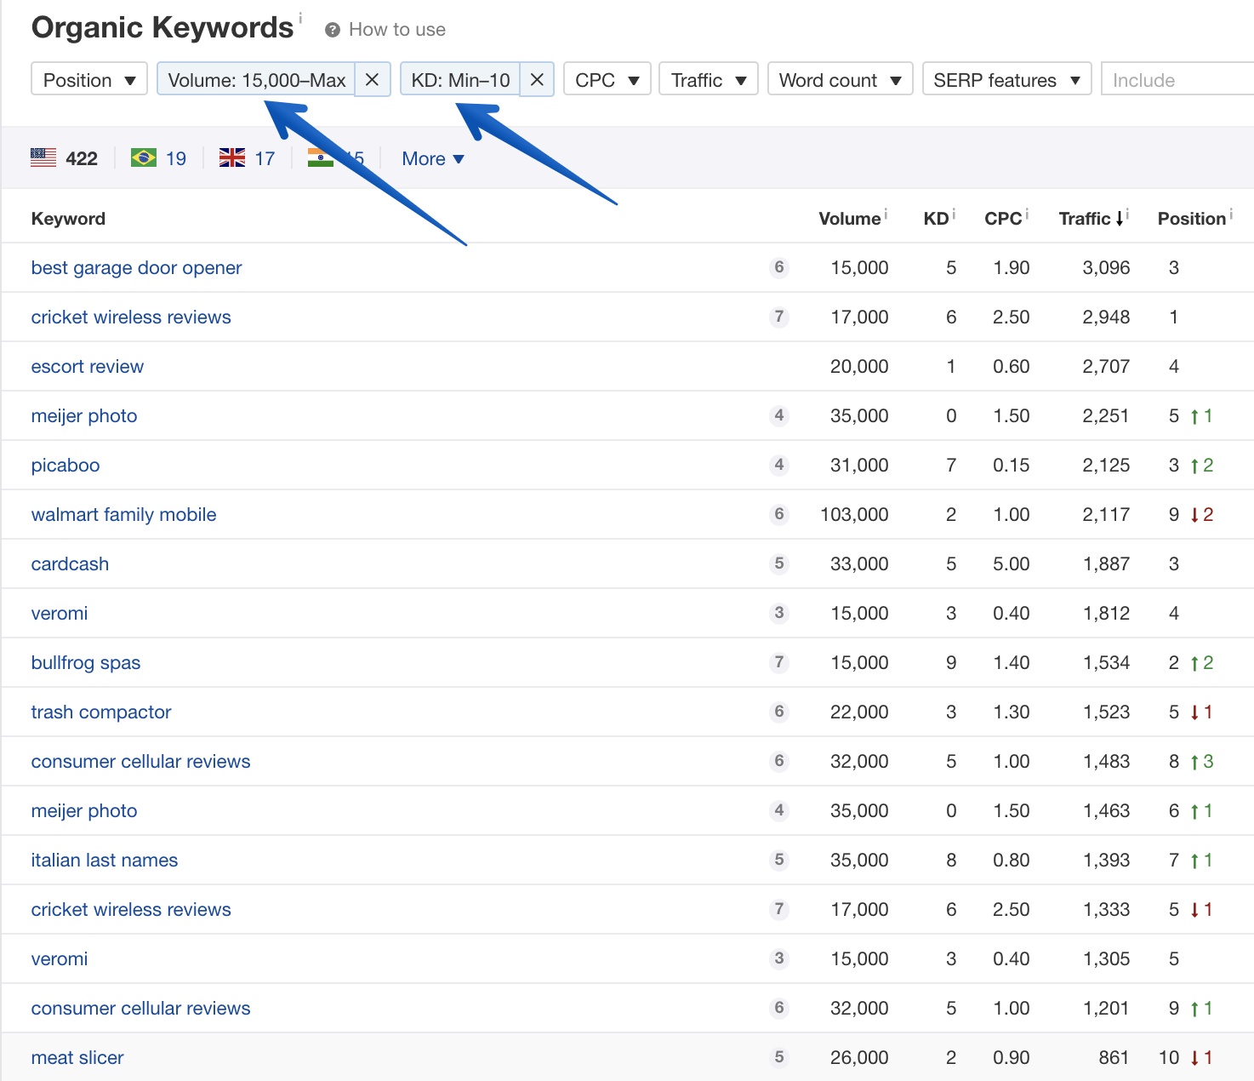Click SERP features badge 5 for meat slicer
The height and width of the screenshot is (1081, 1254).
tap(778, 1057)
